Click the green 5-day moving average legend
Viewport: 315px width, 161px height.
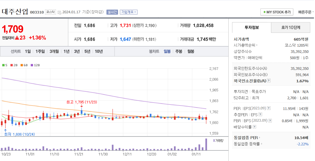point(5,65)
